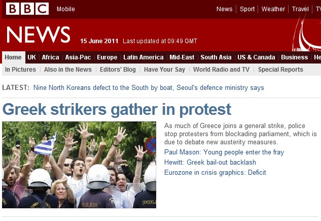Click the BBC logo

27,9
